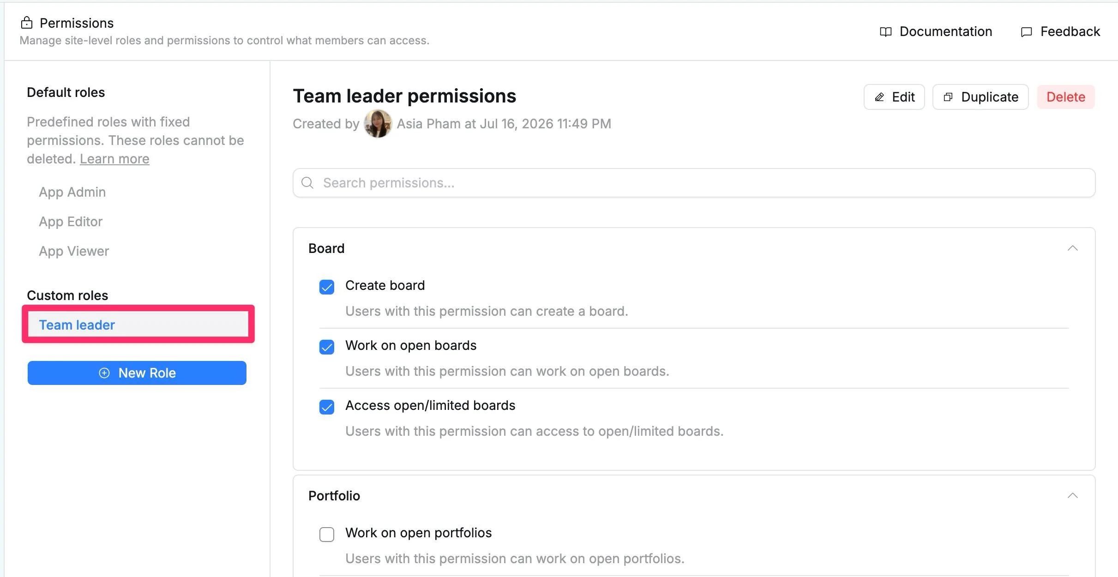
Task: Delete the Team leader role
Action: [1066, 97]
